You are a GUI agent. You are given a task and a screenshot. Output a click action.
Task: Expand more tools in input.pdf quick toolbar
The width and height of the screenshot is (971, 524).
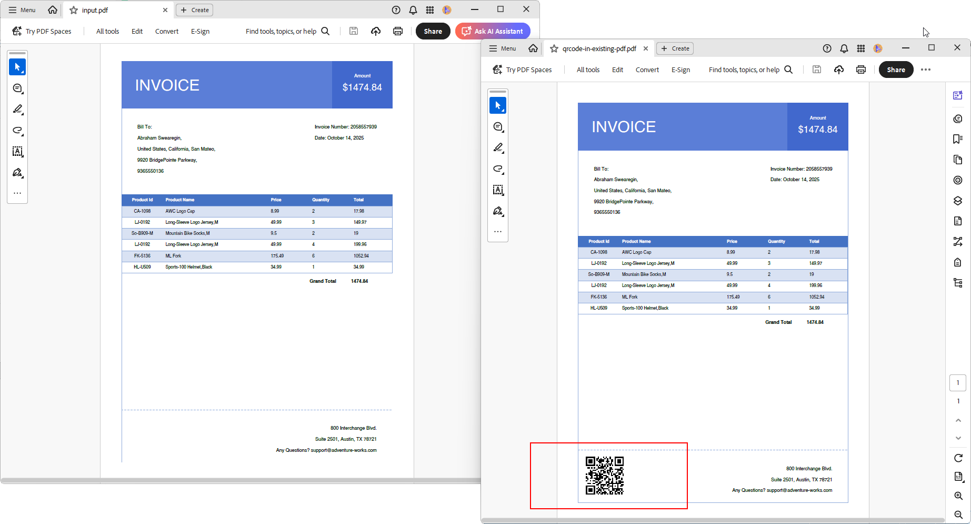point(17,193)
